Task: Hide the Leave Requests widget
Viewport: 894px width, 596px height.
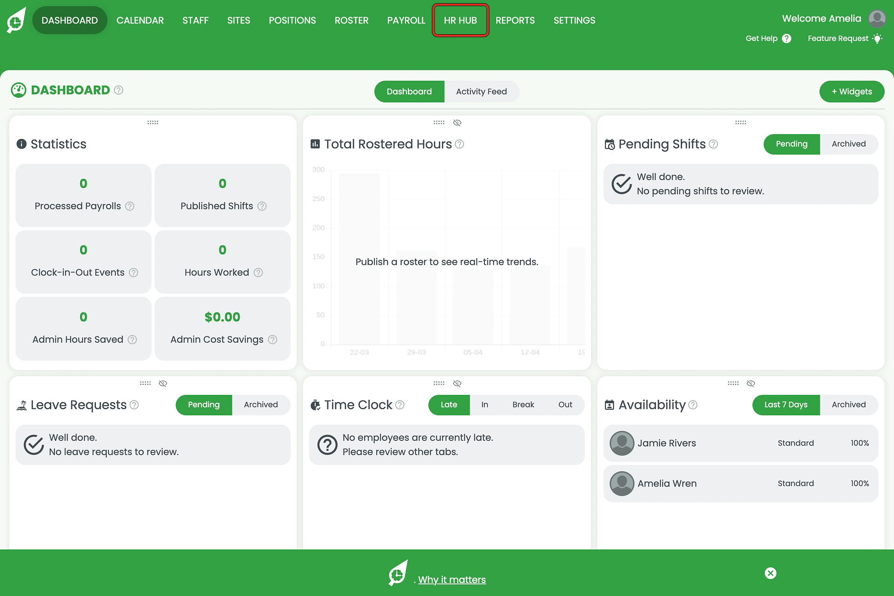Action: (x=163, y=383)
